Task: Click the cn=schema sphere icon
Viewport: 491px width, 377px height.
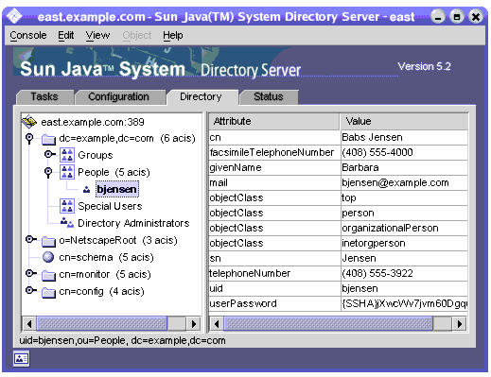Action: [48, 257]
